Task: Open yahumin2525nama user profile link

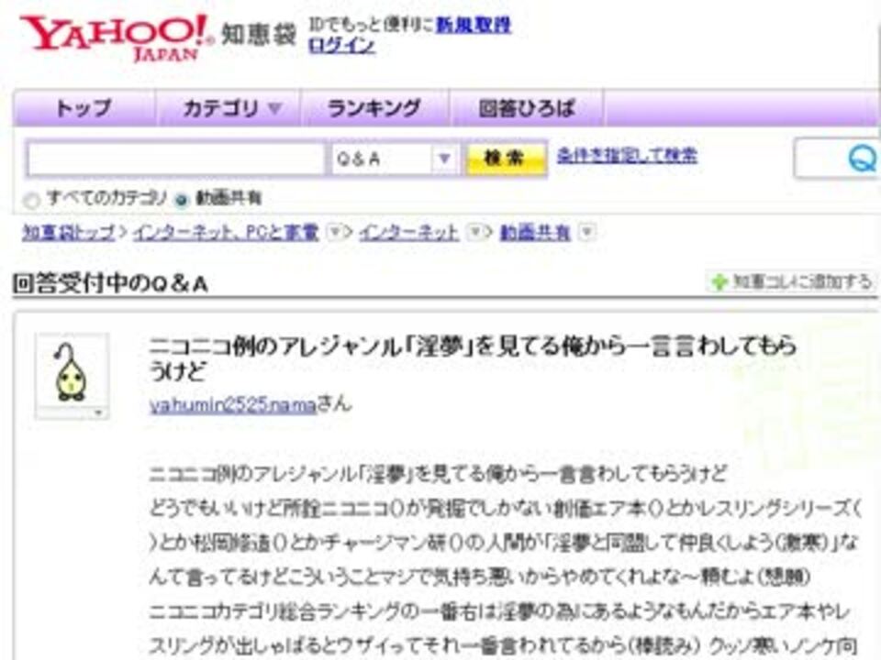Action: (x=232, y=405)
